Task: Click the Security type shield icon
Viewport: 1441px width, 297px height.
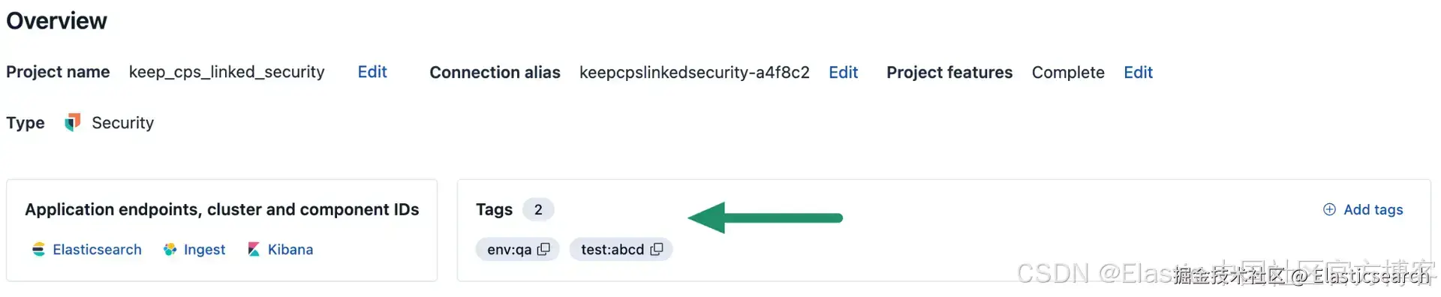Action: pyautogui.click(x=73, y=122)
